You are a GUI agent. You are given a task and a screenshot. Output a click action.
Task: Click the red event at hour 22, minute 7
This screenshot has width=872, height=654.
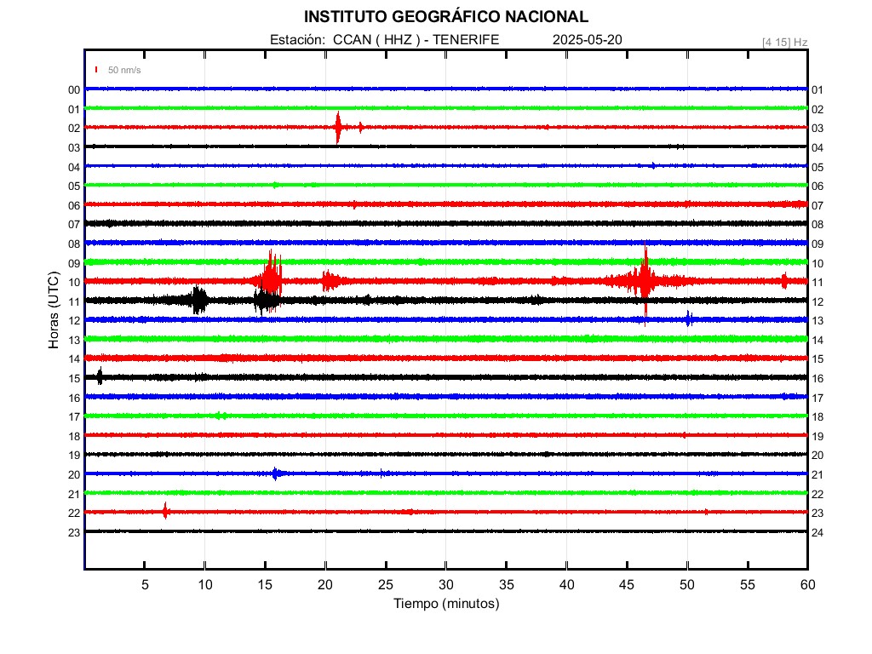tap(165, 511)
